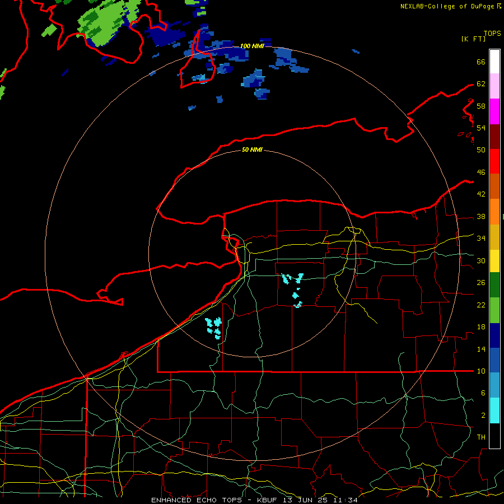The image size is (504, 504).
Task: Click the gold legend swatch
Action: tap(494, 237)
